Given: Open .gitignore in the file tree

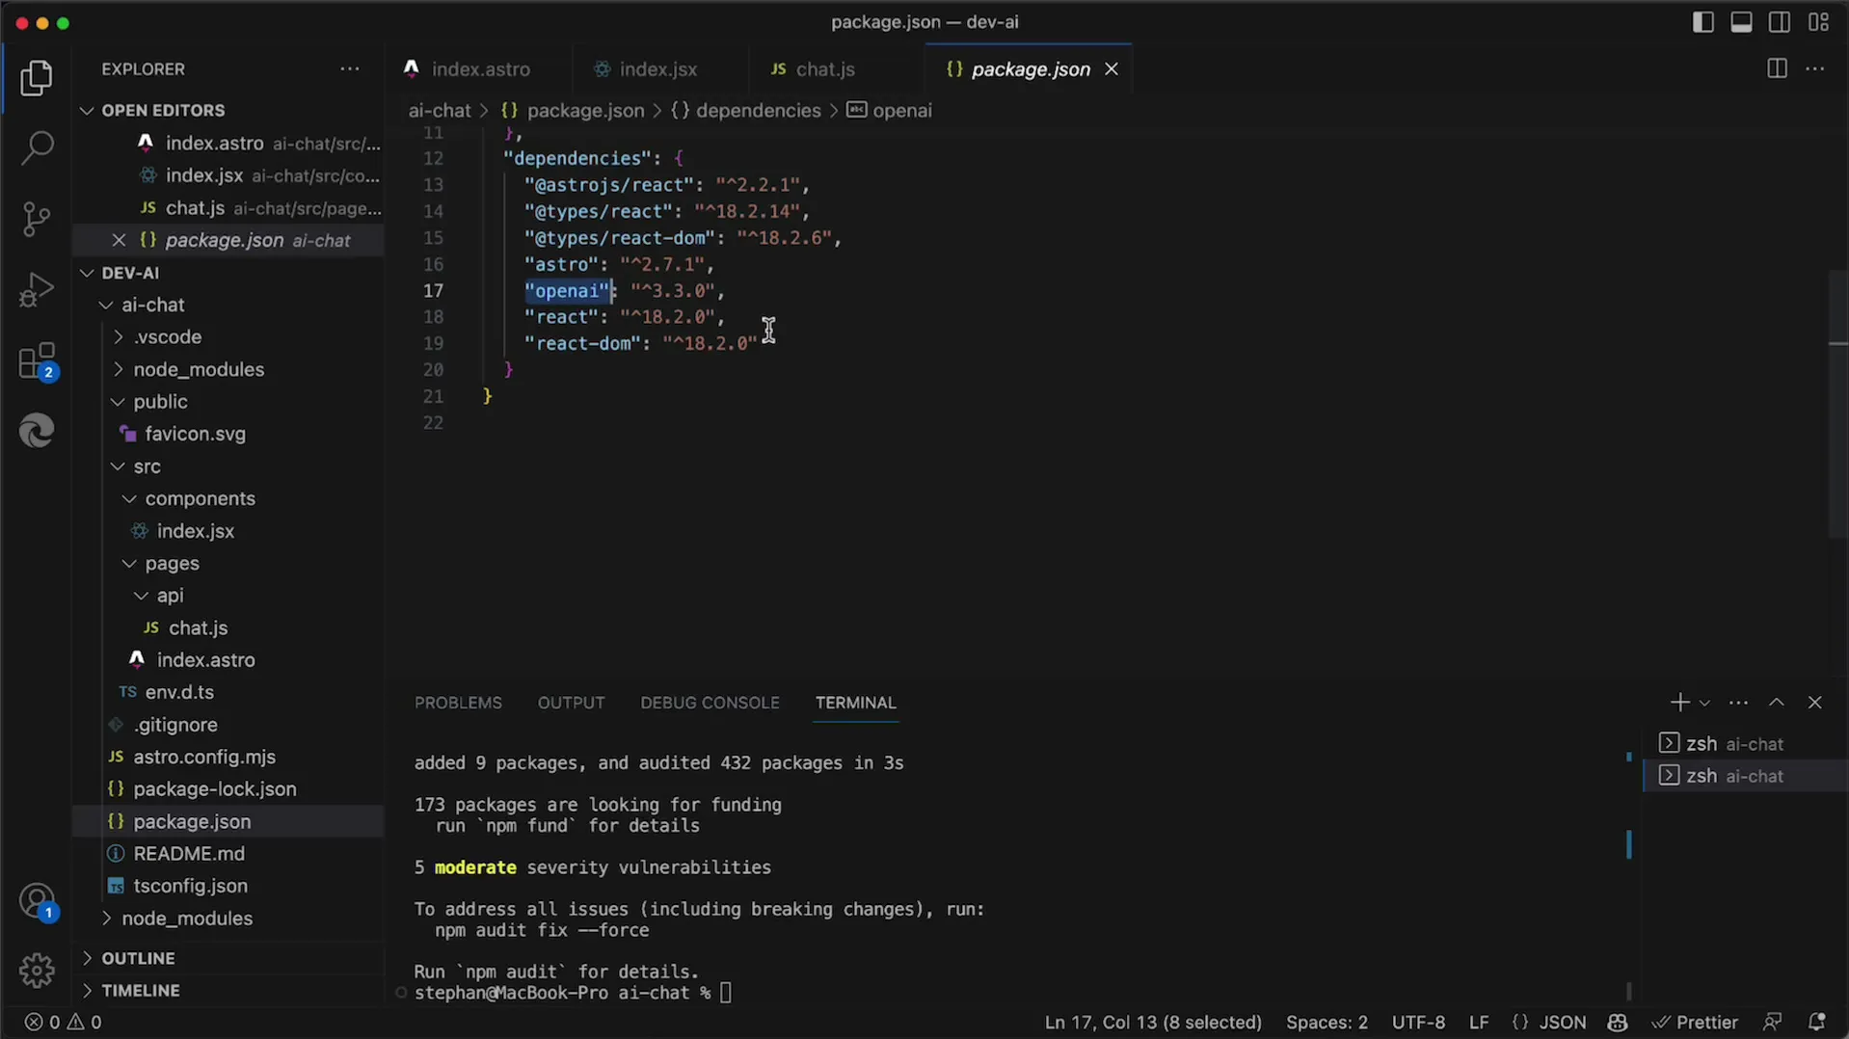Looking at the screenshot, I should (x=175, y=725).
